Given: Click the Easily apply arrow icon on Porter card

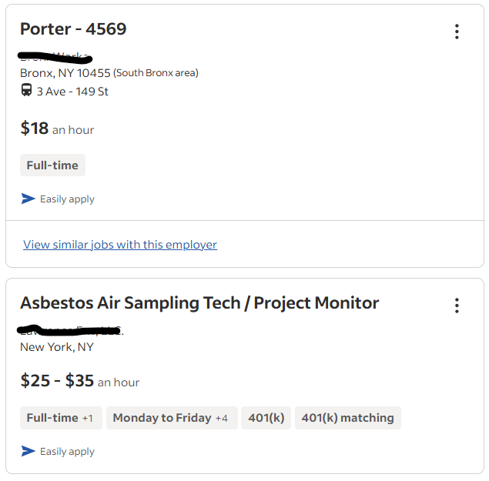Looking at the screenshot, I should [x=28, y=199].
